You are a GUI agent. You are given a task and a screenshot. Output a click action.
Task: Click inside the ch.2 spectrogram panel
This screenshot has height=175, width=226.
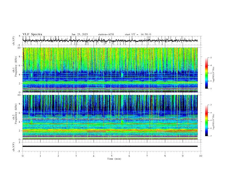tap(110, 117)
